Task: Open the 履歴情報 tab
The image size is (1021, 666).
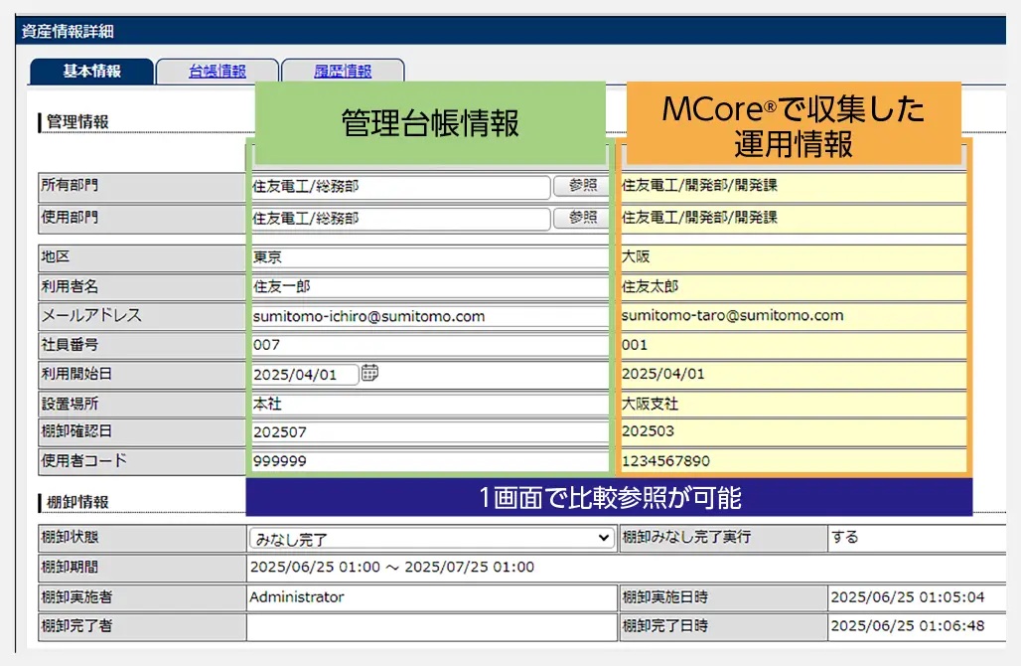Action: pos(343,71)
